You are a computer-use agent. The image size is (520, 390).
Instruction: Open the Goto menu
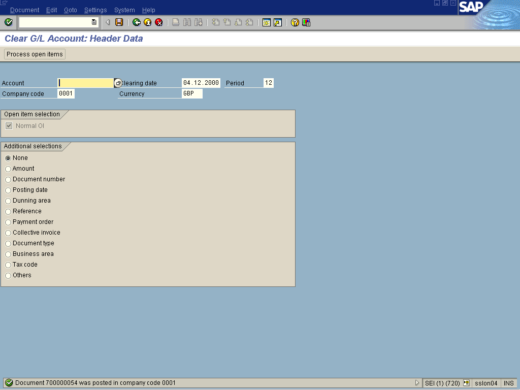tap(71, 10)
